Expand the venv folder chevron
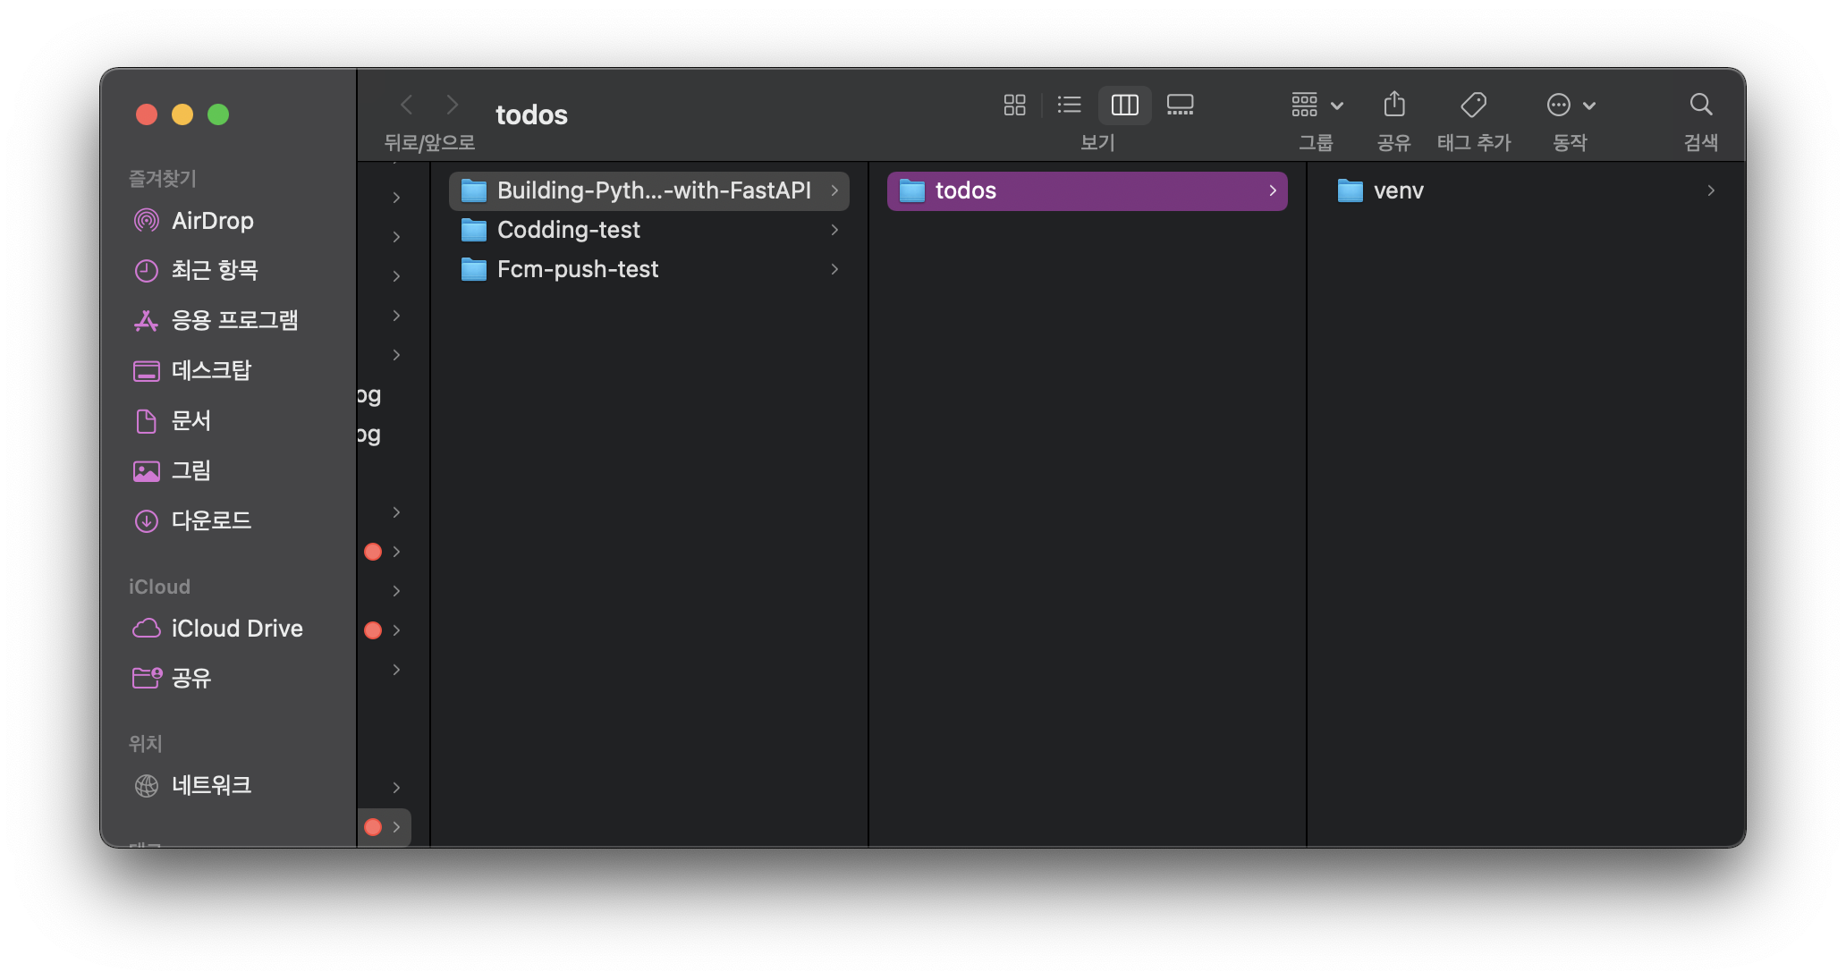1846x980 pixels. click(x=1710, y=190)
